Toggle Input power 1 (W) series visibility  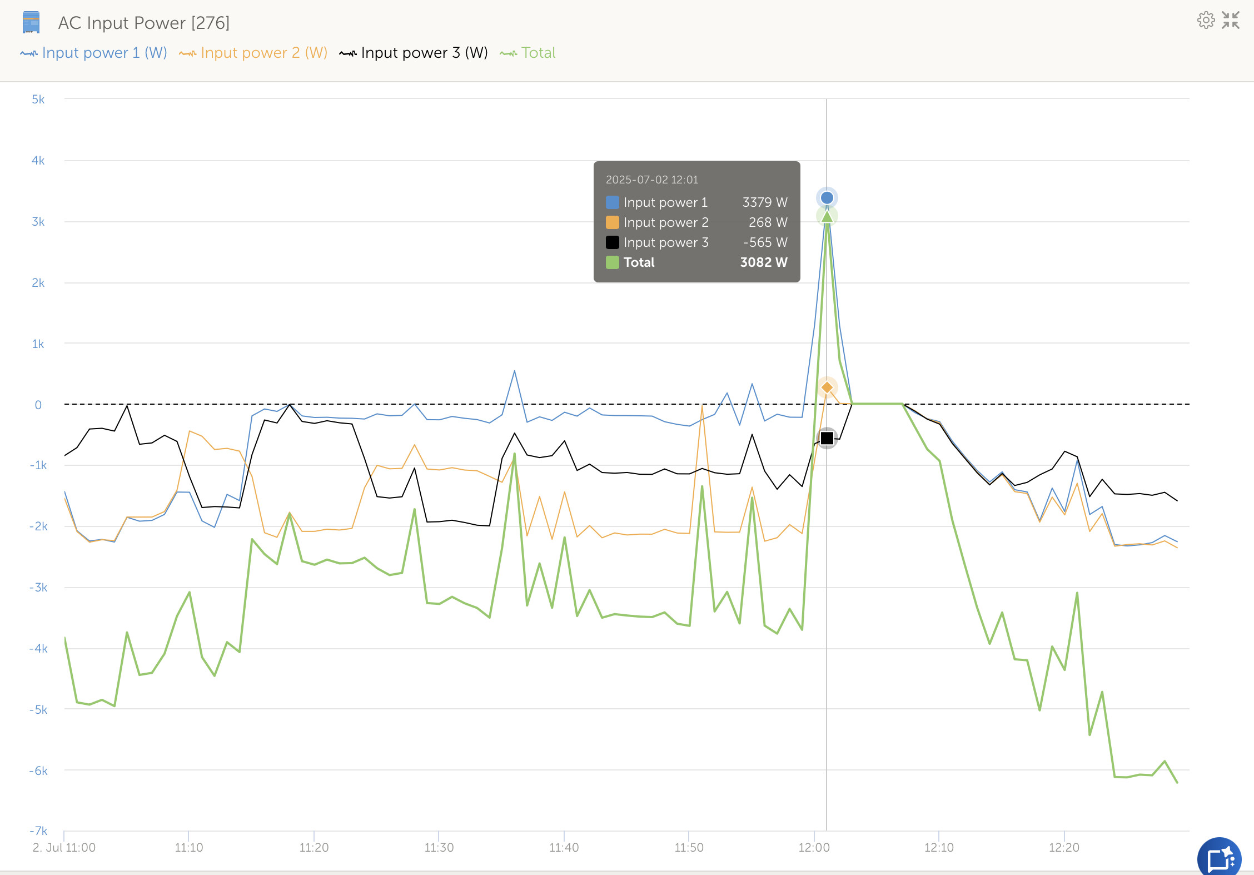tap(103, 53)
